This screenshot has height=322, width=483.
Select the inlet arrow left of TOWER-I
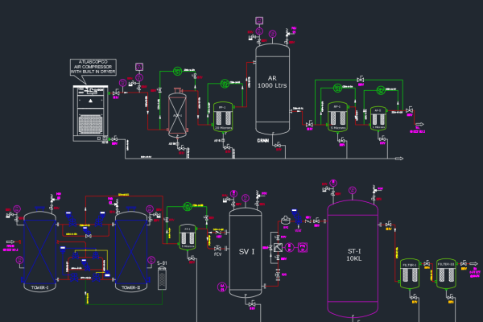(10, 240)
